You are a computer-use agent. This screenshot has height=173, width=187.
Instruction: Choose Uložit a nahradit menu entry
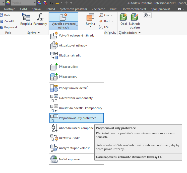click(x=77, y=55)
